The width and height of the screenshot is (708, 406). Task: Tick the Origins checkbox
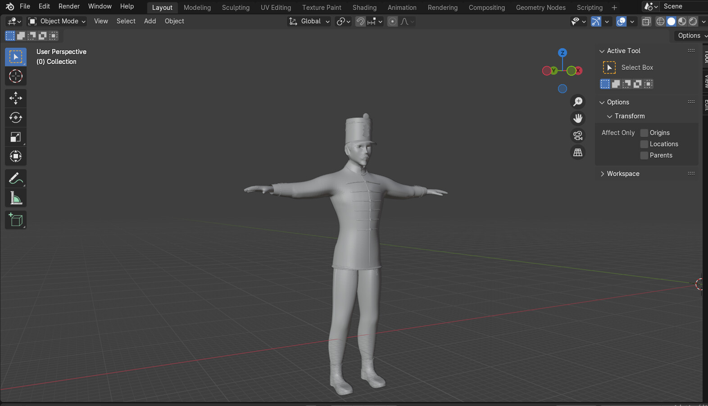(644, 133)
